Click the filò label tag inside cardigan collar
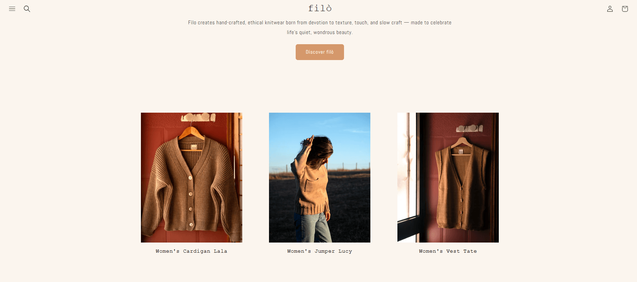 [194, 147]
